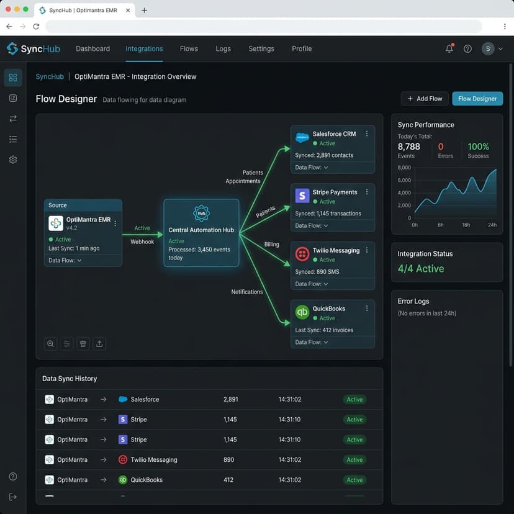This screenshot has width=514, height=514.
Task: Open Salesforce CRM node options menu
Action: [366, 133]
